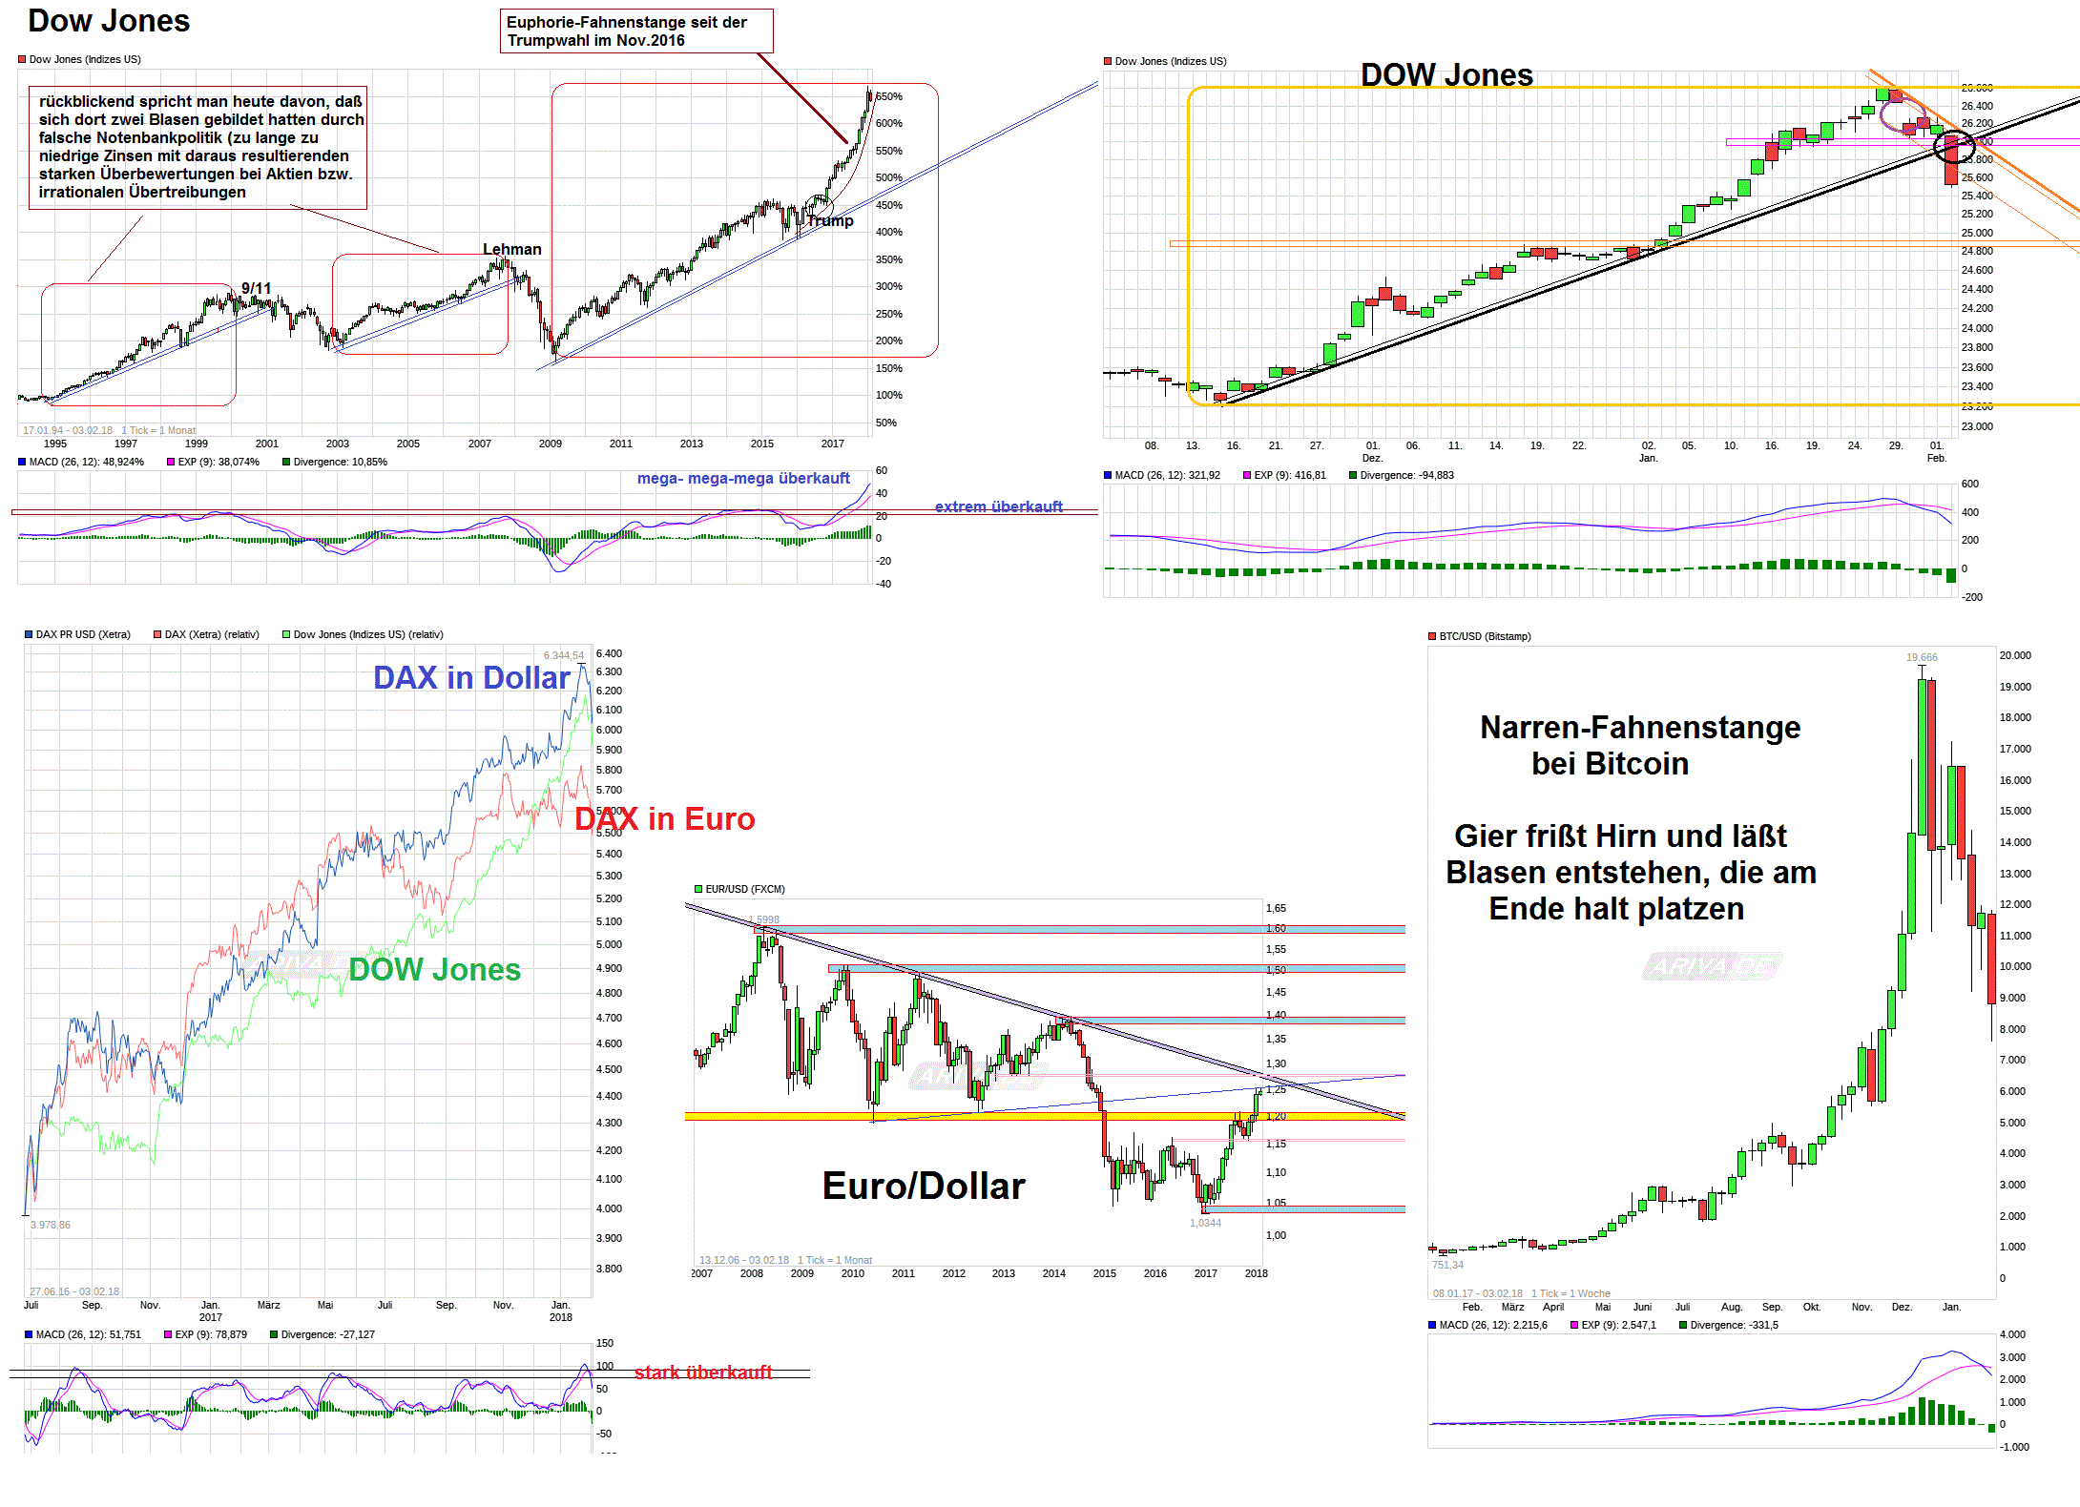Screen dimensions: 2080x1507
Task: Click the red 'DAX in Euro' label
Action: 665,818
